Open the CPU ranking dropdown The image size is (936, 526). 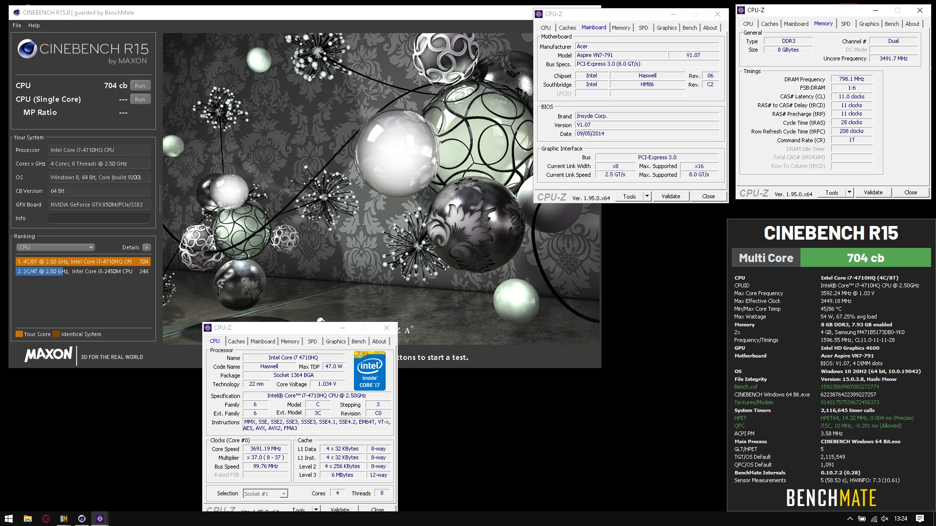56,247
